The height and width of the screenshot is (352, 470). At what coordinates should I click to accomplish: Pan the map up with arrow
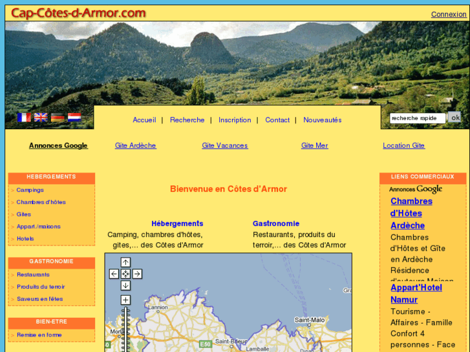coord(125,262)
